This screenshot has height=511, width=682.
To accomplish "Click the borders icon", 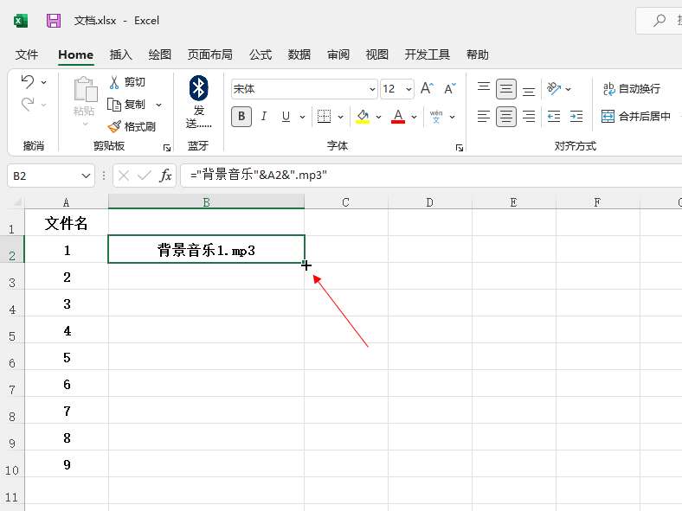I will [x=324, y=117].
